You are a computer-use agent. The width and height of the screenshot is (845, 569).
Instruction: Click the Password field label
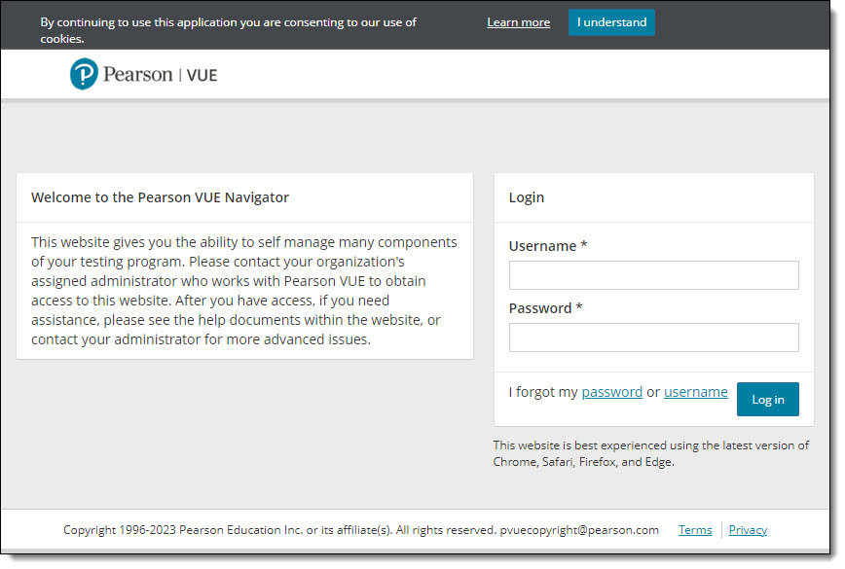tap(545, 308)
